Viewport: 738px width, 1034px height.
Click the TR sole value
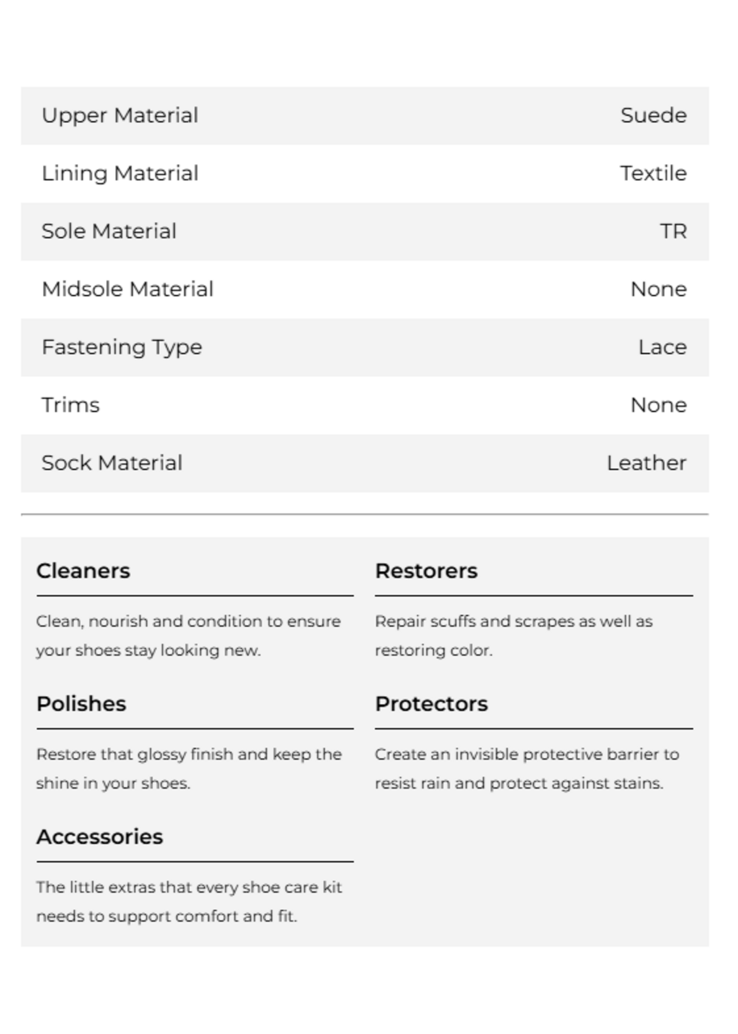[673, 232]
